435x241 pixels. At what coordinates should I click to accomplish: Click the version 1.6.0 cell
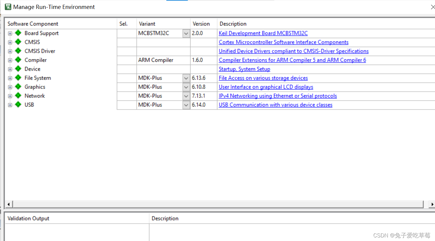point(204,60)
